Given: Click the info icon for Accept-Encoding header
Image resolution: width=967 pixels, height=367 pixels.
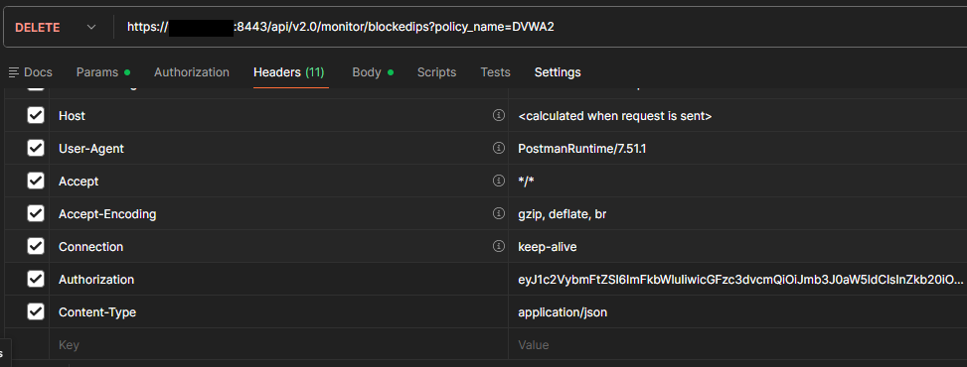Looking at the screenshot, I should click(498, 213).
